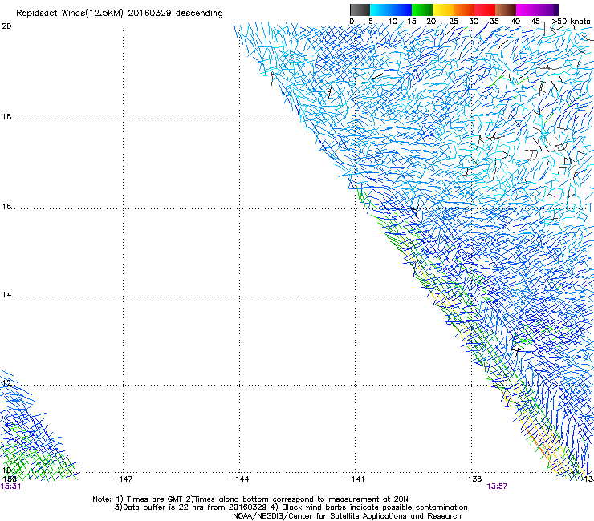Click the 'NOAA/NESDIS/Center for Satellite Applications and Research' credit
The width and height of the screenshot is (594, 521).
[x=347, y=516]
